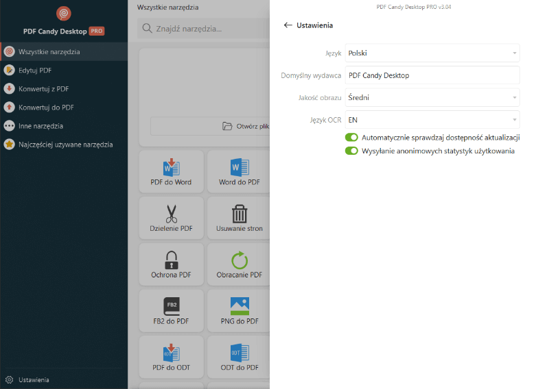Click the PDF Candy Desktop PRO v3.04 text
The width and height of the screenshot is (558, 389).
click(413, 7)
